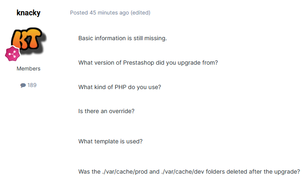Click the 189 post count number
Viewport: 305px width, 179px height.
32,85
